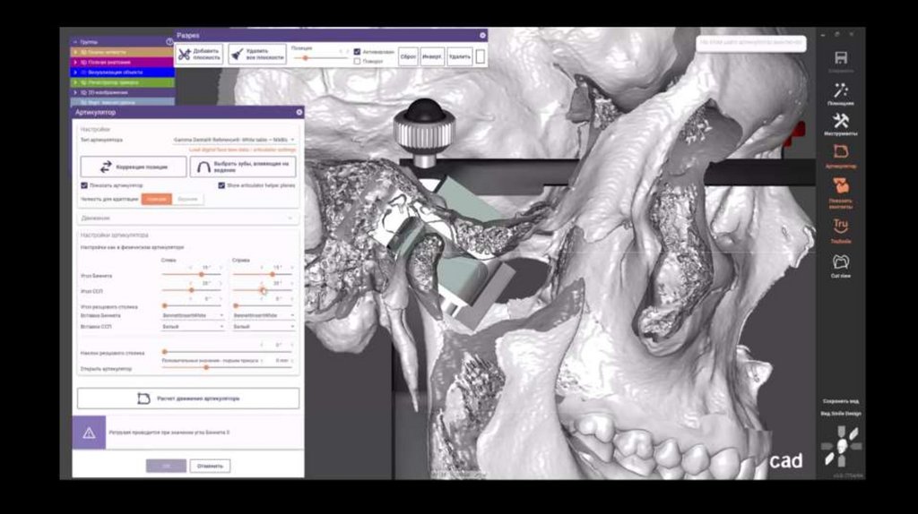
Task: Open the Wizard (Помощник) tool
Action: click(841, 91)
